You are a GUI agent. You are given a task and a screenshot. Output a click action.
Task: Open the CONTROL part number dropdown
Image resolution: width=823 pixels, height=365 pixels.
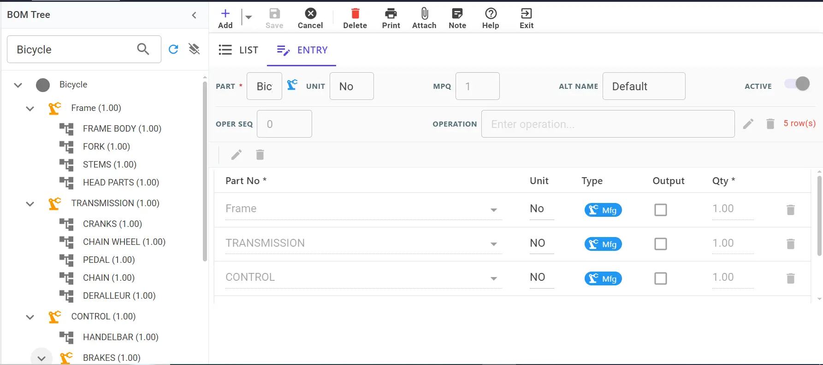(x=494, y=278)
